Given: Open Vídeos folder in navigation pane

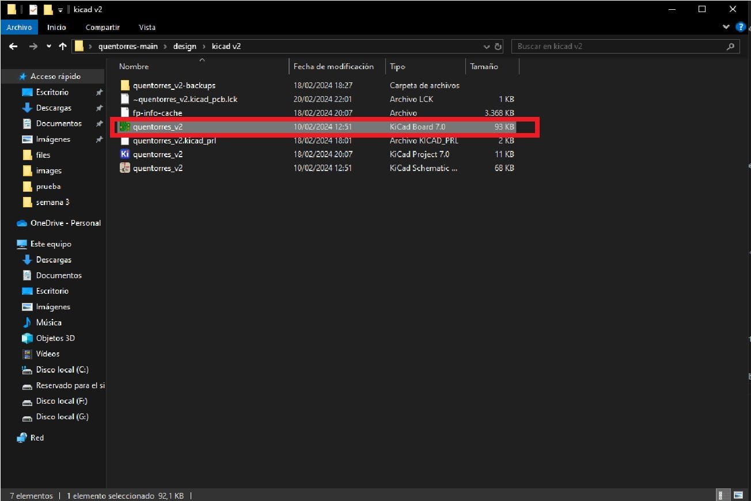Looking at the screenshot, I should (x=41, y=354).
